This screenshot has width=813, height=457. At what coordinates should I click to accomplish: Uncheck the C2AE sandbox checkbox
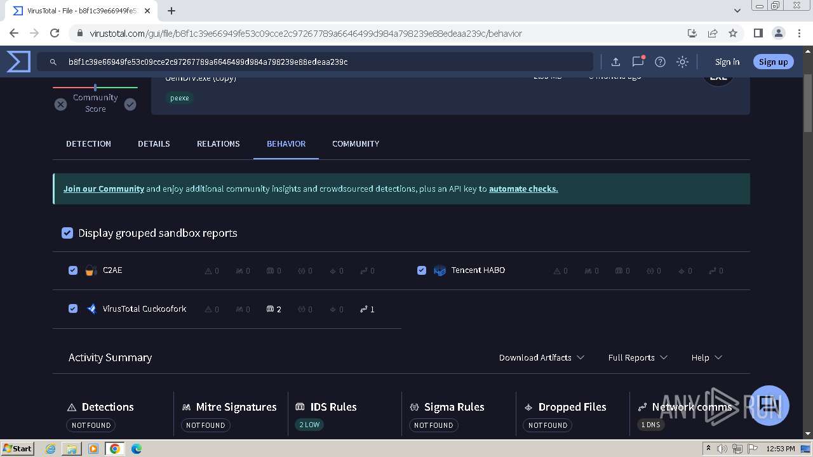coord(73,270)
